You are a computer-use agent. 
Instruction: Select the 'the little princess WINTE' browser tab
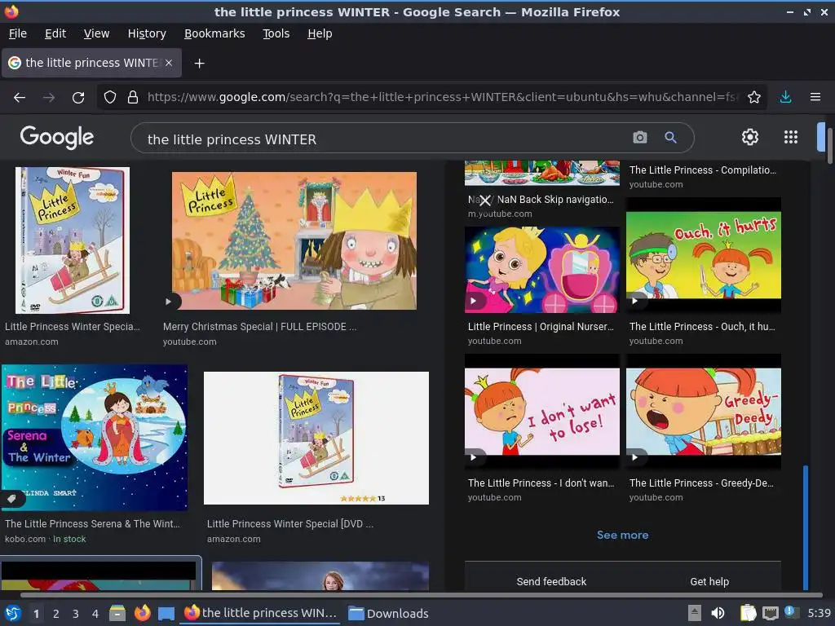(91, 63)
